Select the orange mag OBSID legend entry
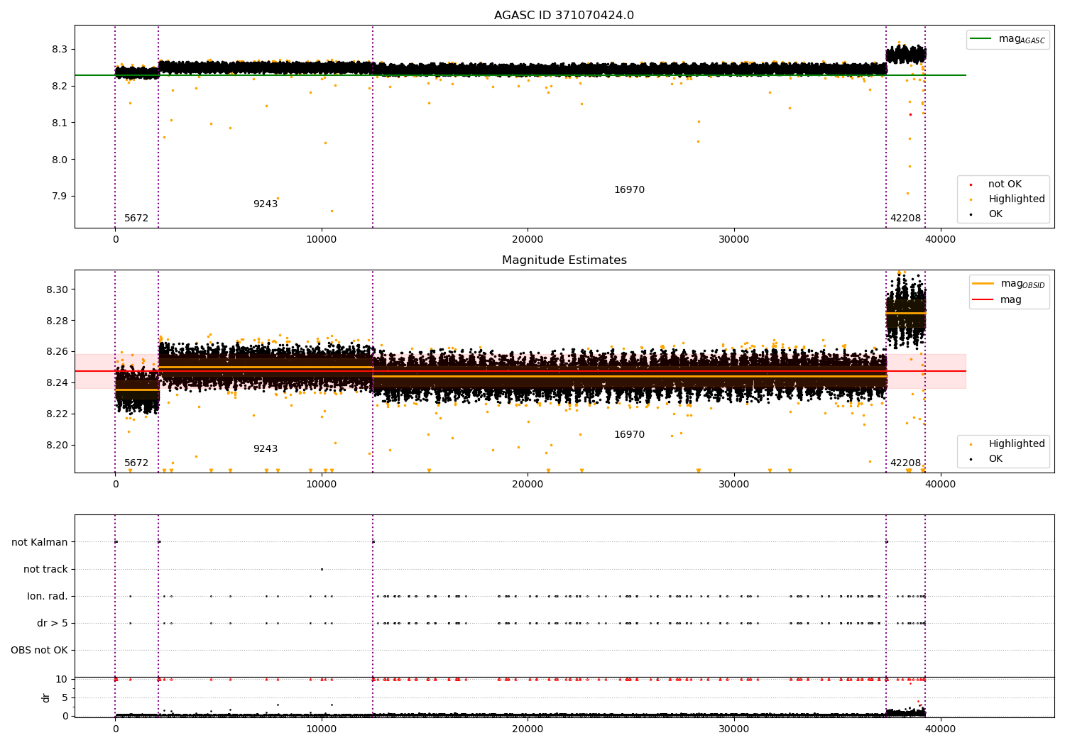The height and width of the screenshot is (745, 1065). coord(1009,284)
